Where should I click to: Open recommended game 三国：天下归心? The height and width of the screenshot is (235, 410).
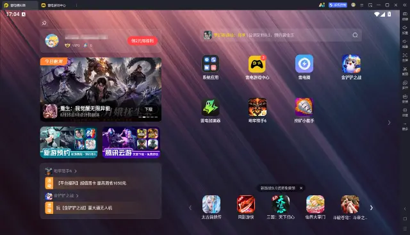pyautogui.click(x=281, y=204)
